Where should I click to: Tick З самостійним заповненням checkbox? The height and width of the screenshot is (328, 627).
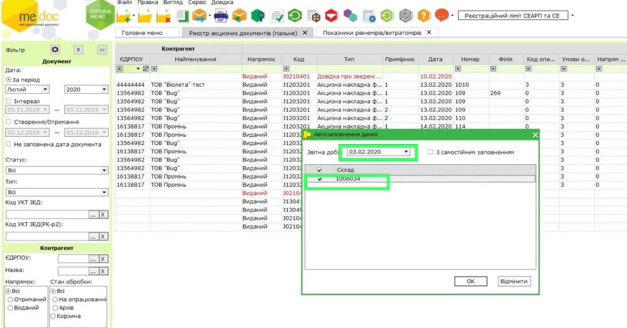click(430, 152)
